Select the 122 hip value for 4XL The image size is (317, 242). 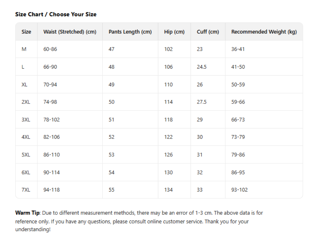coord(168,137)
